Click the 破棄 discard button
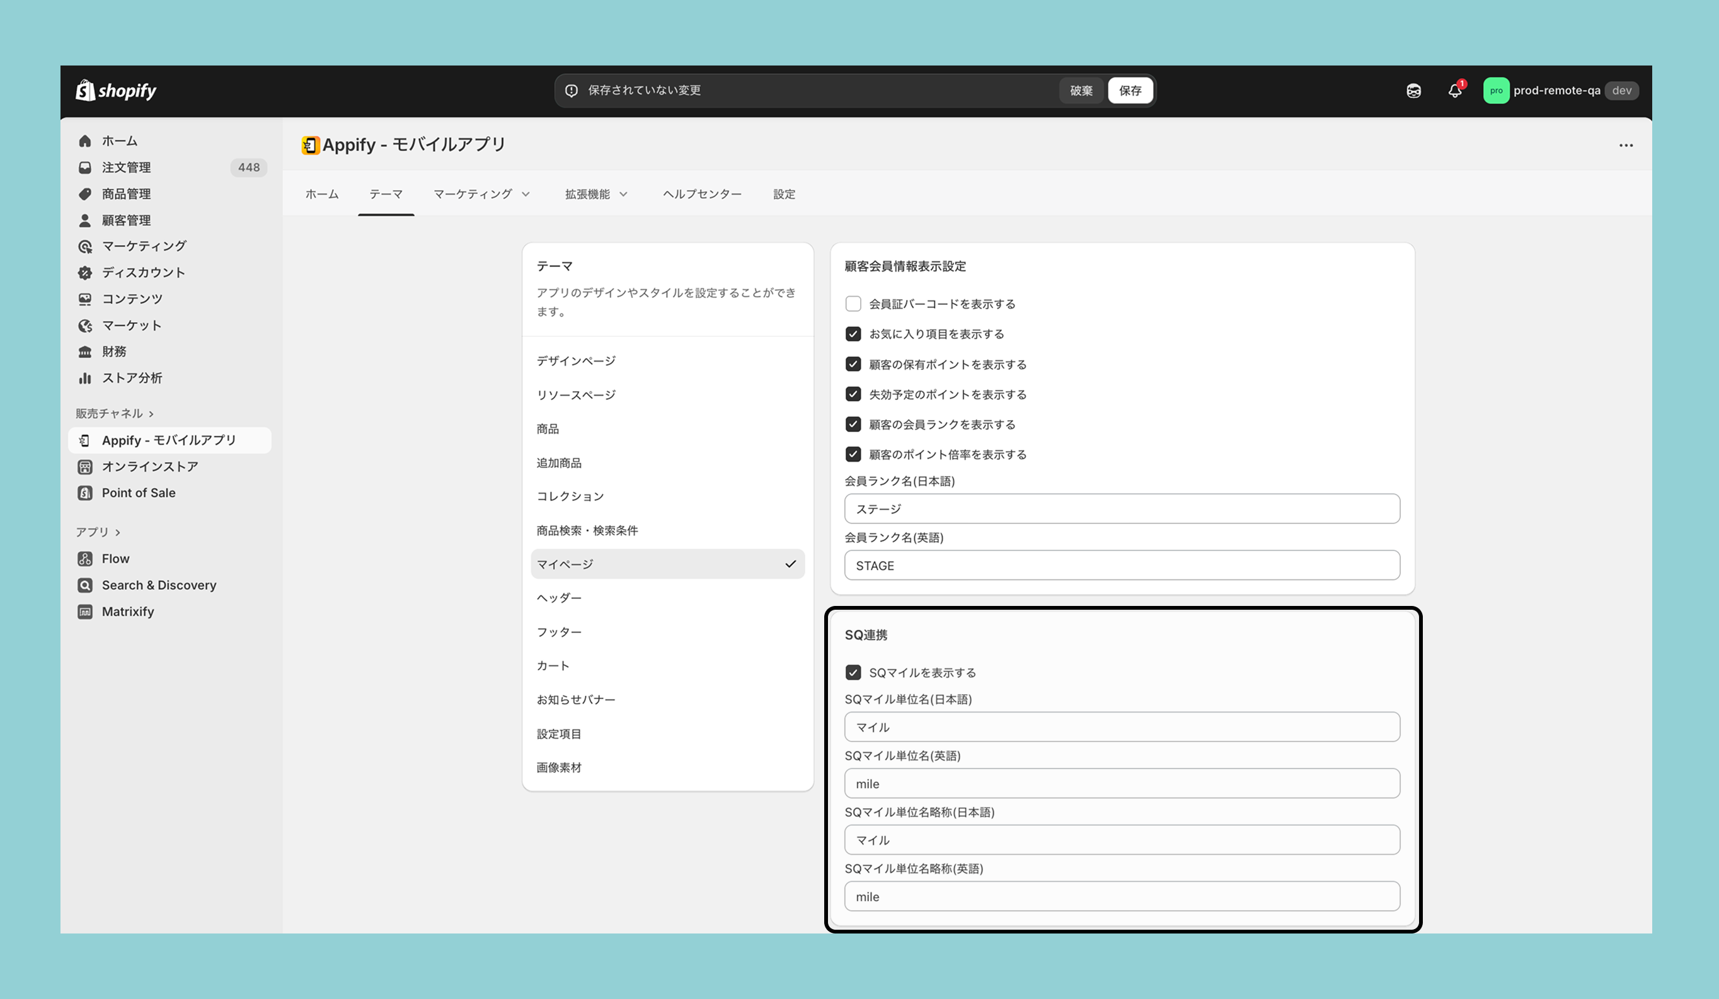Viewport: 1719px width, 999px height. [x=1081, y=91]
